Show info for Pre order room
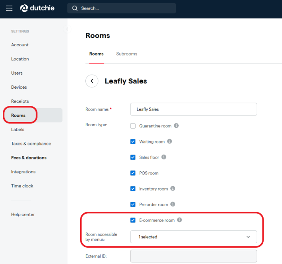The width and height of the screenshot is (282, 264). point(173,204)
